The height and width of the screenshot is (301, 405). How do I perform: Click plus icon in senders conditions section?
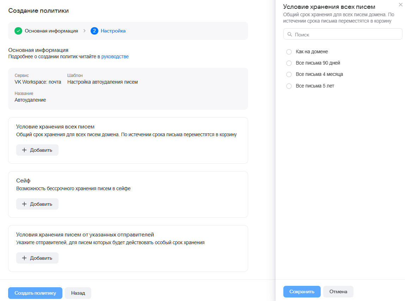click(x=24, y=258)
